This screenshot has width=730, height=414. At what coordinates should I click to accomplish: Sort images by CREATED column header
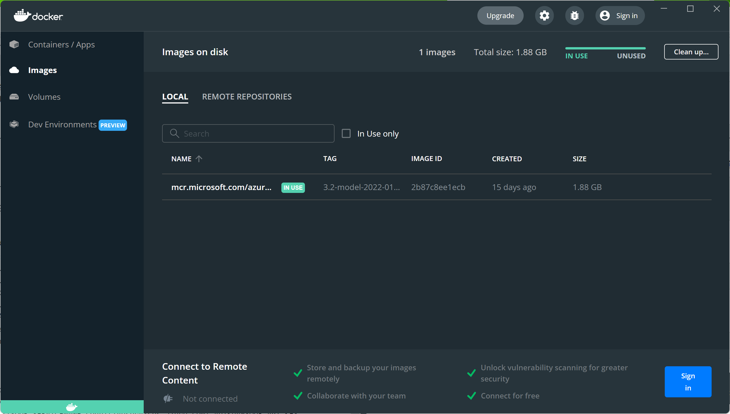click(x=507, y=159)
